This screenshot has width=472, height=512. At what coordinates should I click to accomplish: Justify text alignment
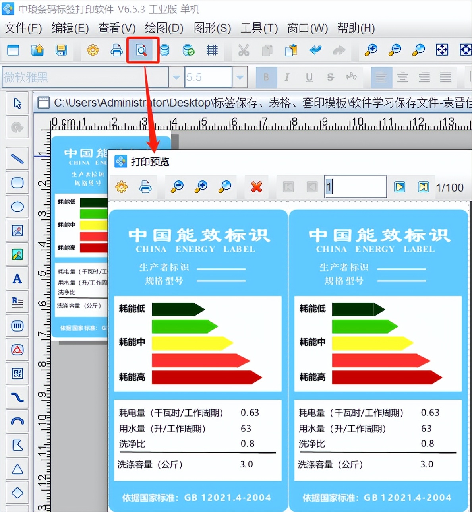point(446,77)
